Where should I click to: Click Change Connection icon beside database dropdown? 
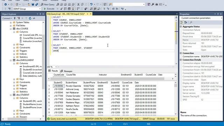[9, 9]
